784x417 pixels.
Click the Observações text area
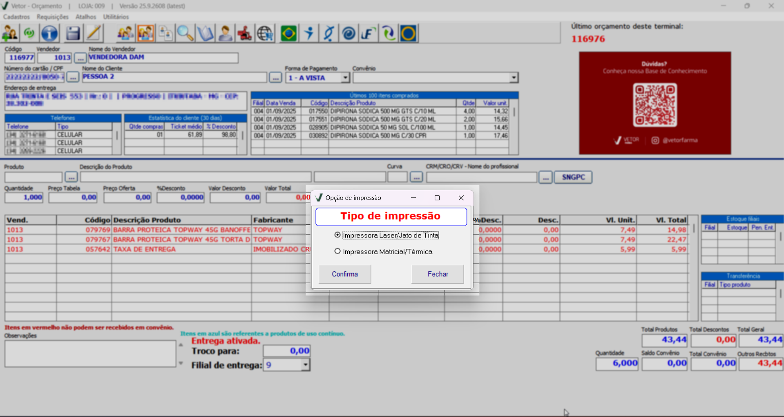[90, 354]
